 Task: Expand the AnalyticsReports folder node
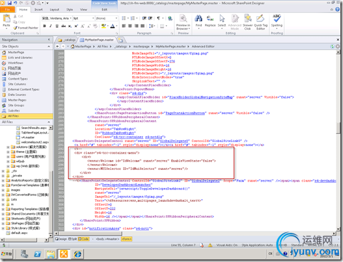coord(3,180)
